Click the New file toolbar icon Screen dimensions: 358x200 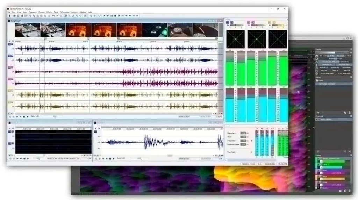pos(9,16)
